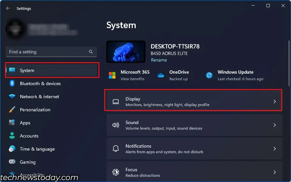
Task: Click the blurred user profile avatar
Action: click(x=15, y=29)
